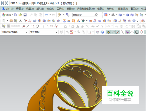146x111 pixels.
Task: Expand the Undo history dropdown arrow
Action: 50,15
